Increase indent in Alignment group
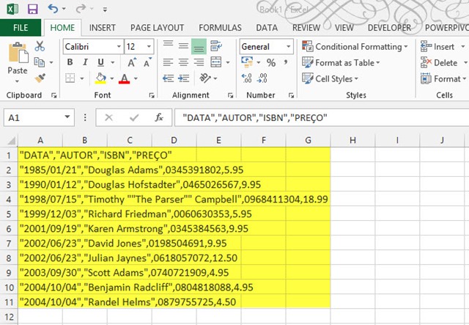Image resolution: width=469 pixels, height=325 pixels. click(x=183, y=78)
